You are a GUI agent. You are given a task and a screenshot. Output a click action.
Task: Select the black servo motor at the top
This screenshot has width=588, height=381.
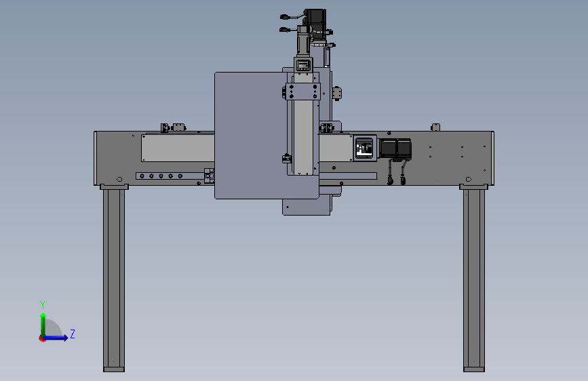point(315,23)
